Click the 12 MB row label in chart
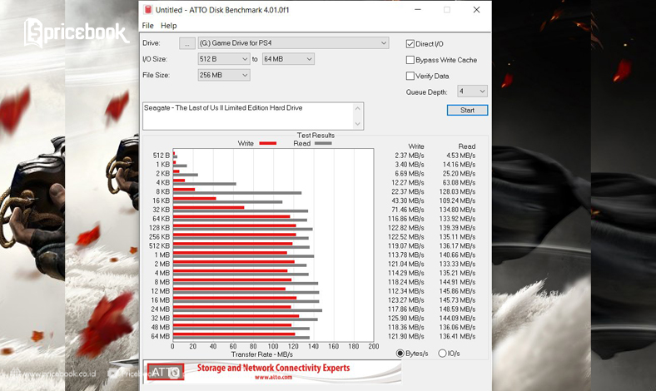656x391 pixels. [x=160, y=291]
